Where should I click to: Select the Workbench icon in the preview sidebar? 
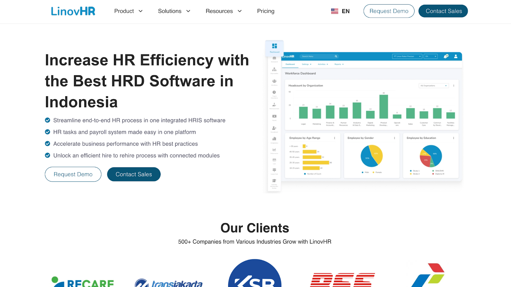[274, 58]
